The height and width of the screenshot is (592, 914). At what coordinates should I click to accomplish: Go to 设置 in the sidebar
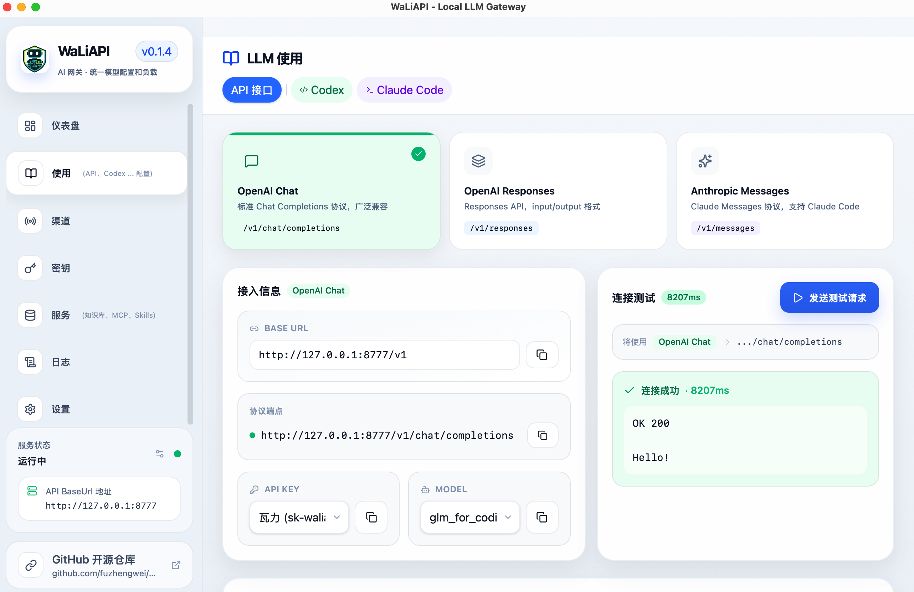[96, 409]
